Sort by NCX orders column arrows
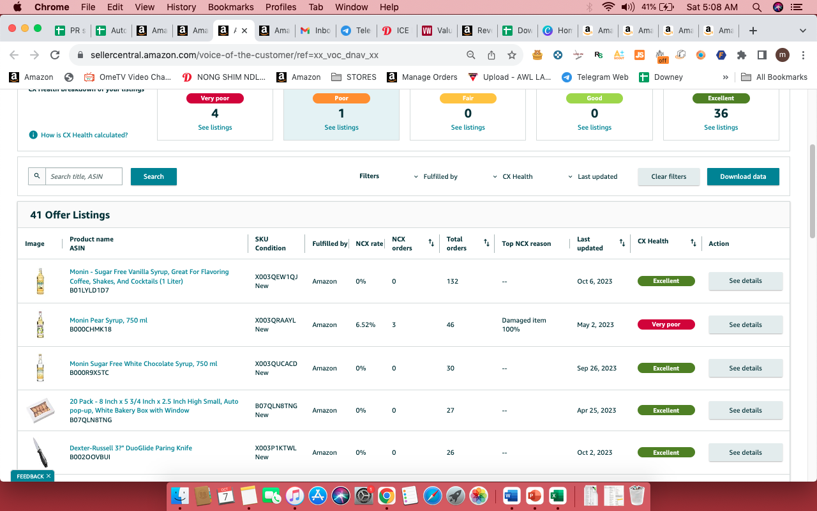This screenshot has width=817, height=511. 431,243
